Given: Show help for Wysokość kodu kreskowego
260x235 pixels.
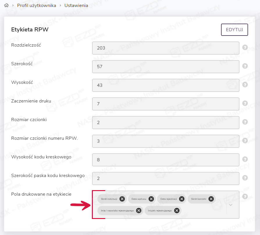Looking at the screenshot, I should [x=245, y=159].
